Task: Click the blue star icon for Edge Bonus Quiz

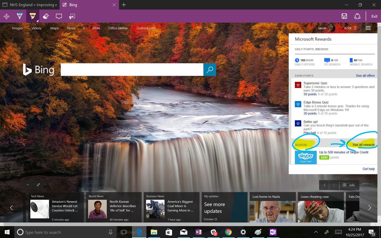Action: coord(298,104)
